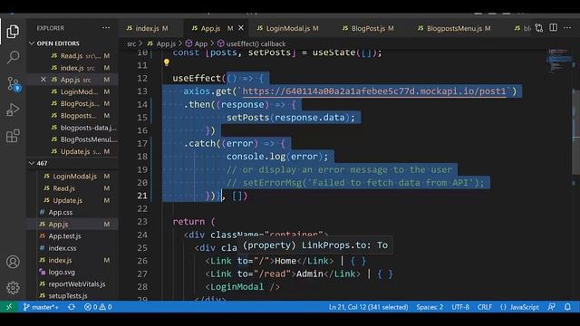Image resolution: width=580 pixels, height=326 pixels.
Task: Open notifications bell in status bar
Action: coord(567,307)
